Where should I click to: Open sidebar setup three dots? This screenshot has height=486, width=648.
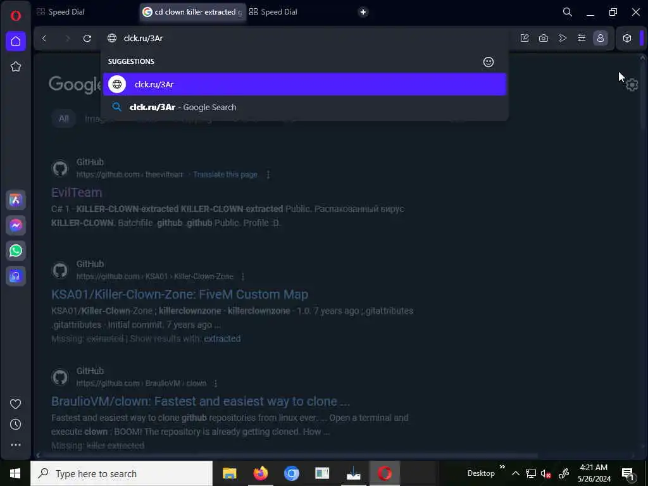16,445
